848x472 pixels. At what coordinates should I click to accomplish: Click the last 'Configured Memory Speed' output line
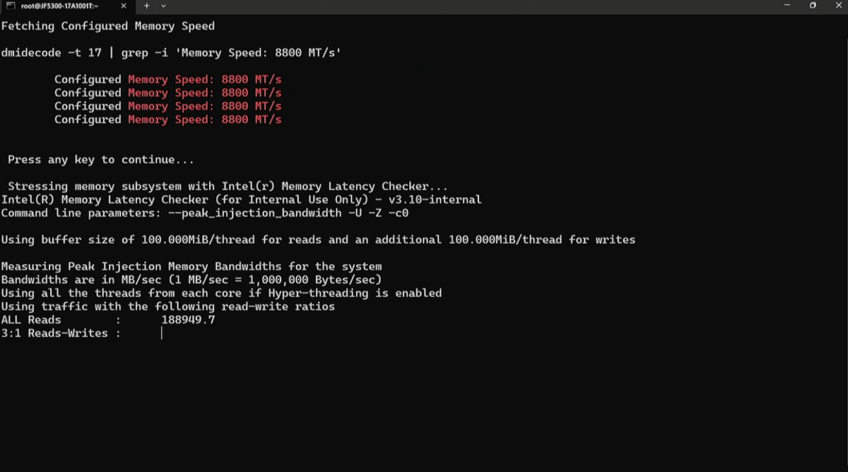point(167,119)
